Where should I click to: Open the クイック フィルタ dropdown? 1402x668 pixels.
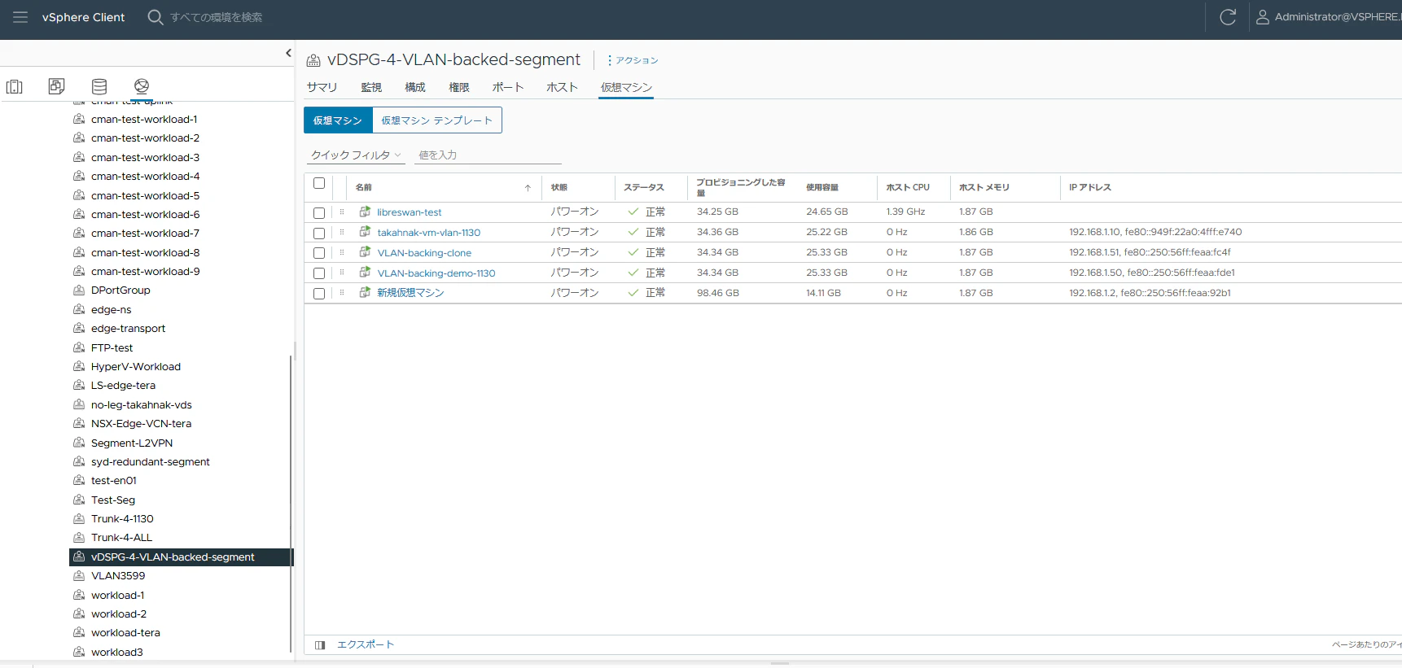pos(357,155)
